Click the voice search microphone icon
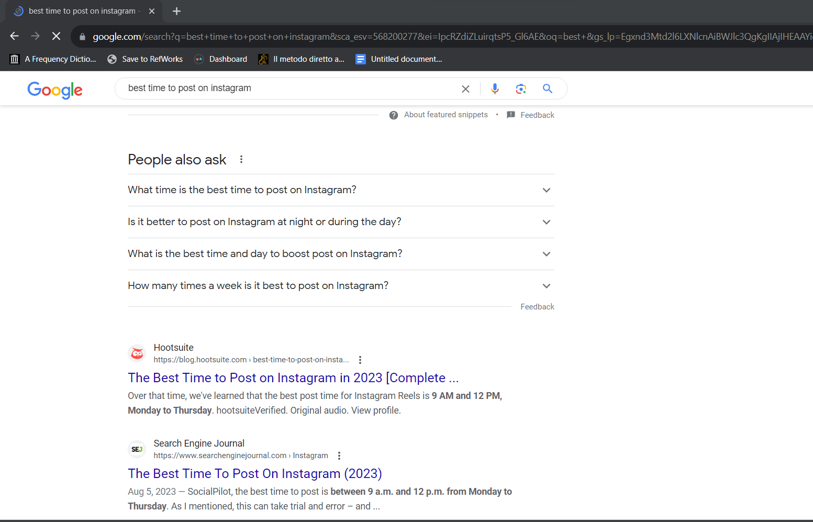Viewport: 813px width, 522px height. [x=495, y=88]
